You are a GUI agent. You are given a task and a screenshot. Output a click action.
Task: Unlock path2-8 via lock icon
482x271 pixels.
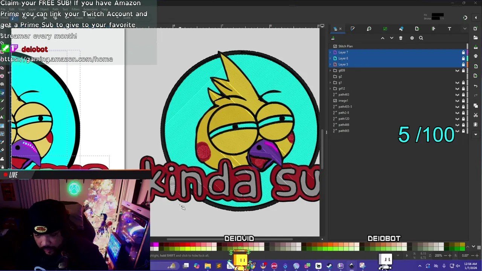click(x=463, y=113)
